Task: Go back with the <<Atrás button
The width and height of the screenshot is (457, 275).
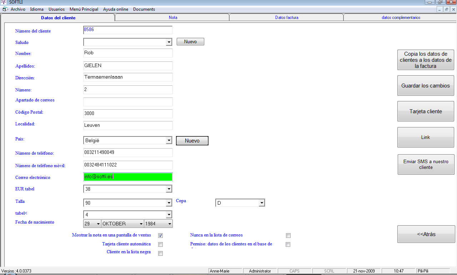Action: click(x=426, y=234)
